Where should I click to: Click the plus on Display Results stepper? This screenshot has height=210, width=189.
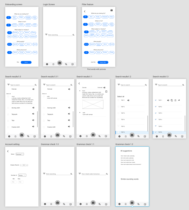coord(27,165)
